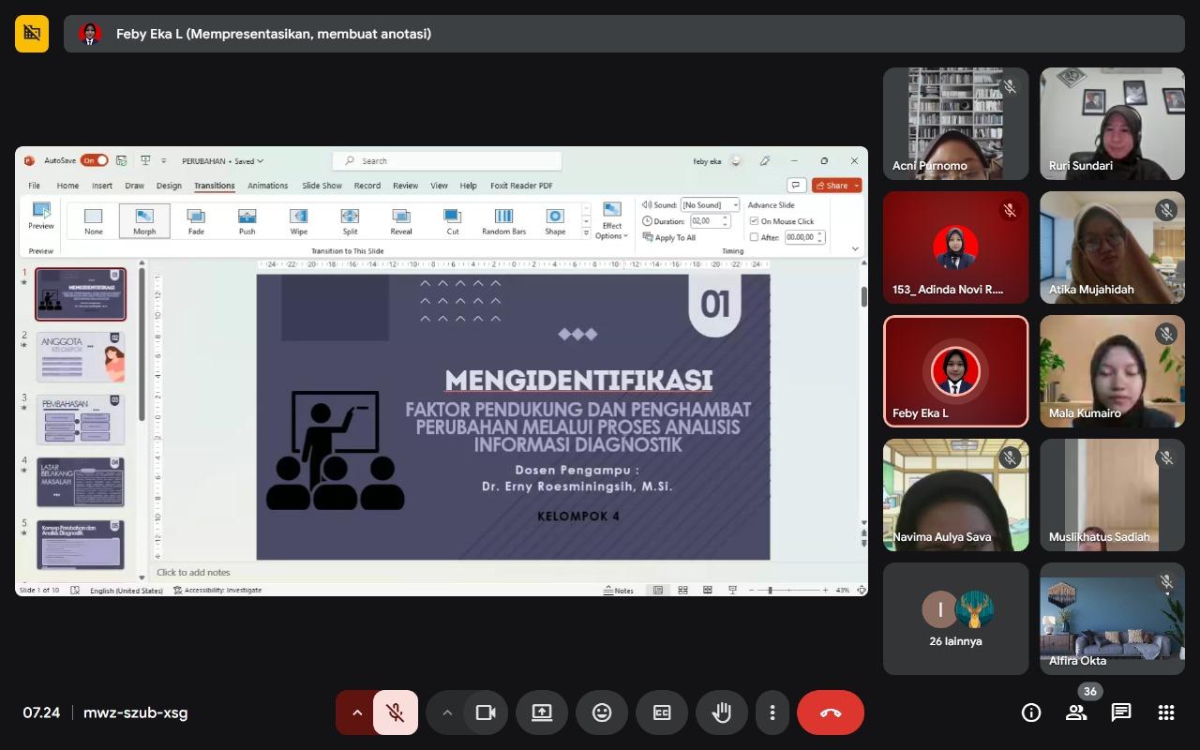Viewport: 1200px width, 750px height.
Task: Open the emoji reactions button
Action: click(x=602, y=712)
